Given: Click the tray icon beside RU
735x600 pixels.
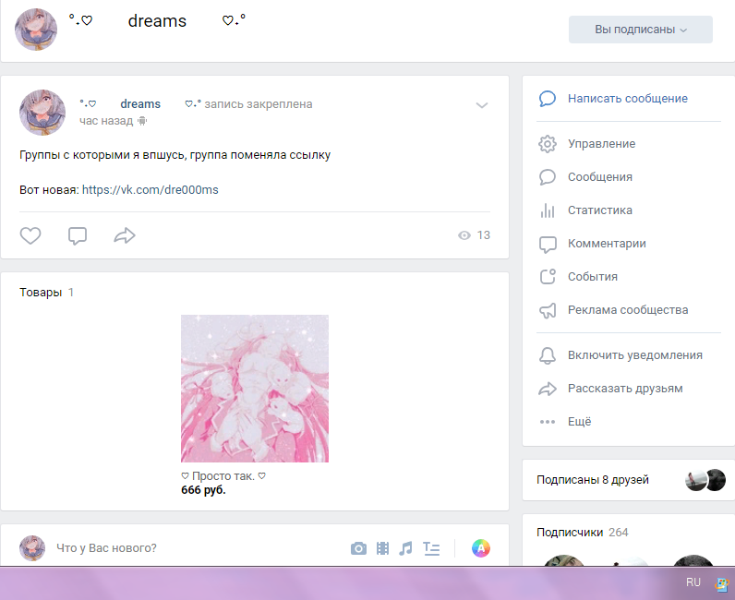Looking at the screenshot, I should 722,583.
